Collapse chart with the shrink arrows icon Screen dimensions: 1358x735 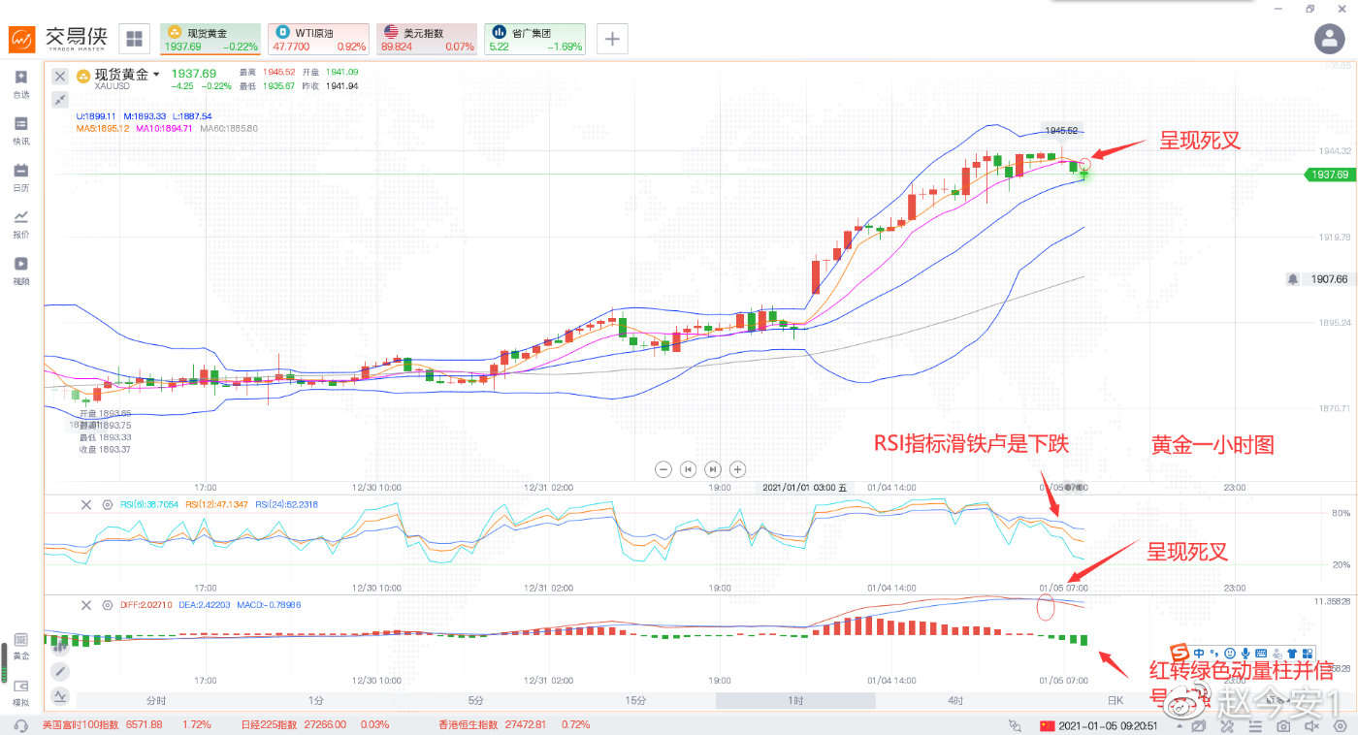pos(60,99)
